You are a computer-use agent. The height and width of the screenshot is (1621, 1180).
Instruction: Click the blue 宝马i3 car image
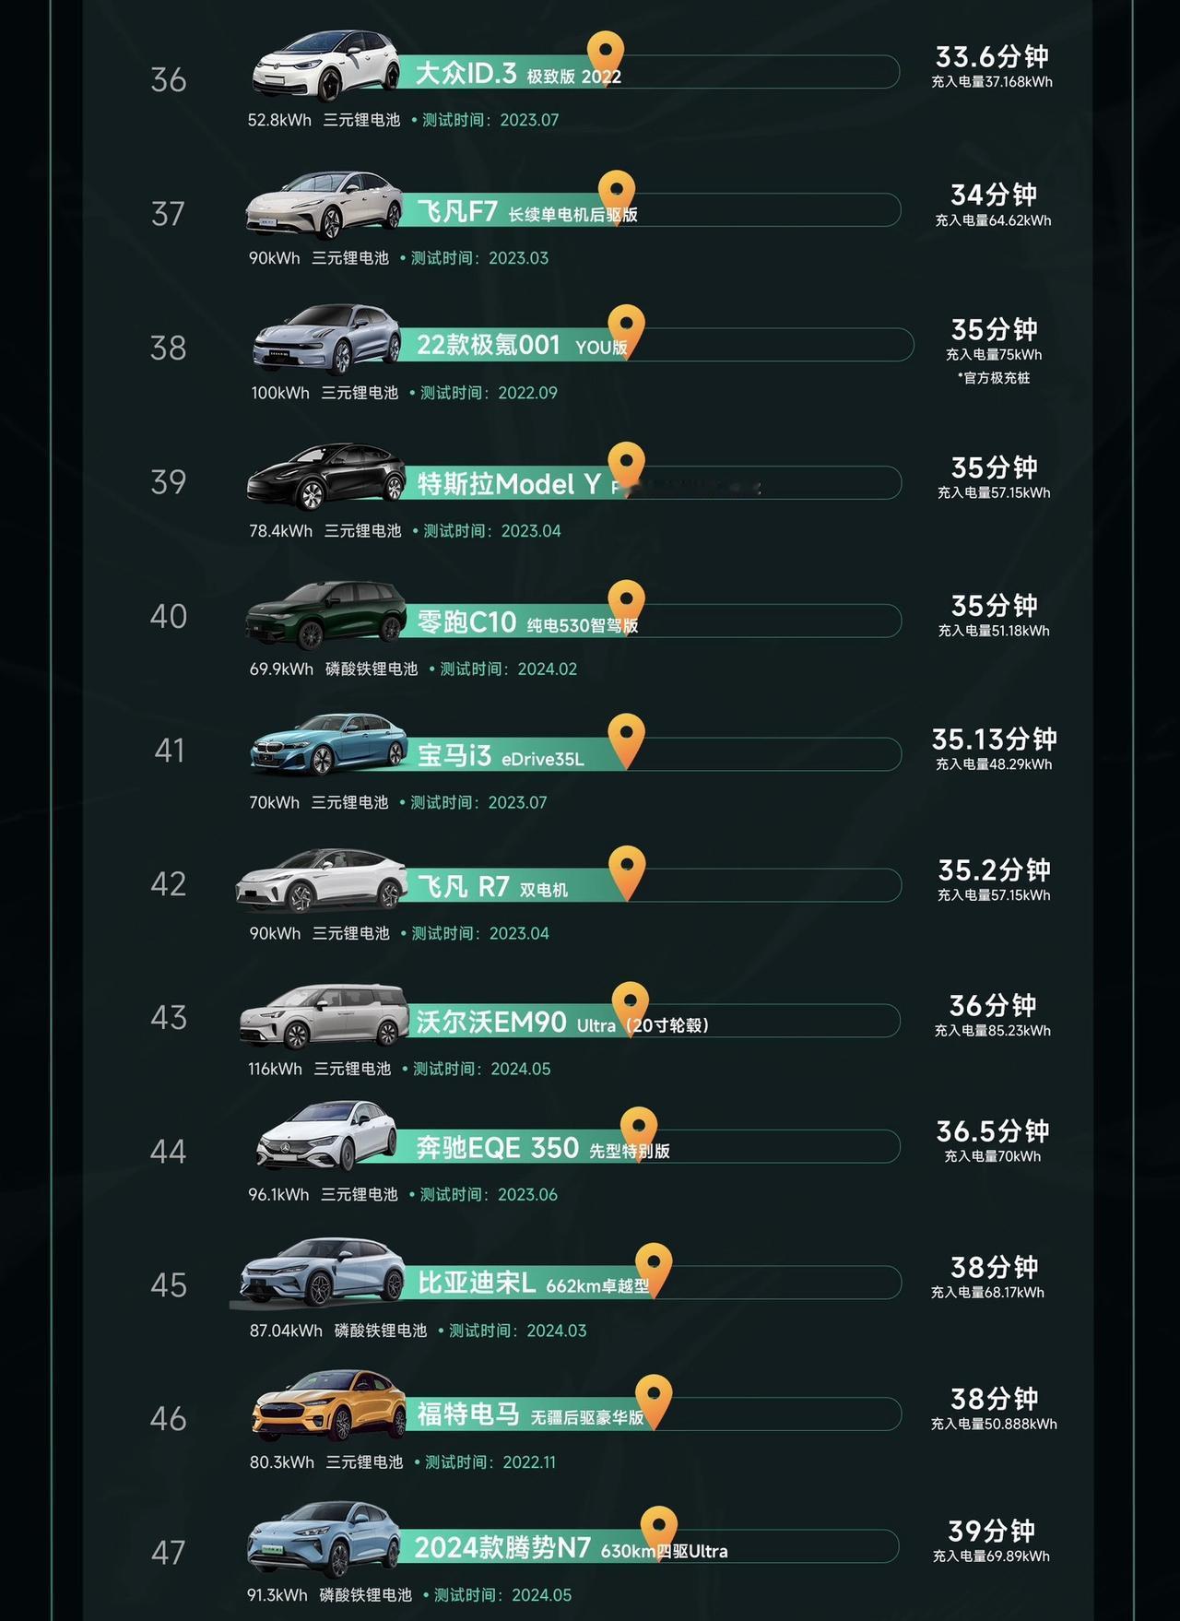pyautogui.click(x=329, y=743)
